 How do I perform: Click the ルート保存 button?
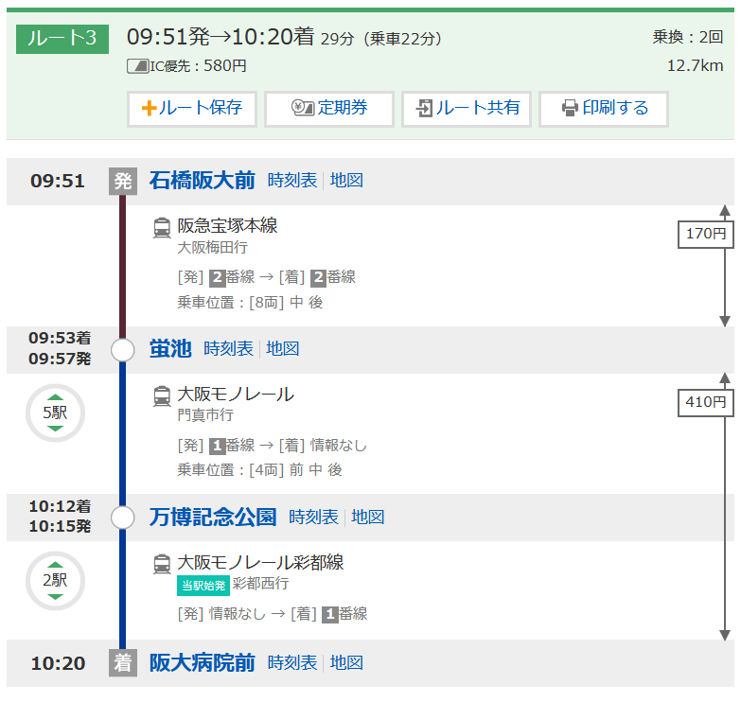pyautogui.click(x=191, y=108)
